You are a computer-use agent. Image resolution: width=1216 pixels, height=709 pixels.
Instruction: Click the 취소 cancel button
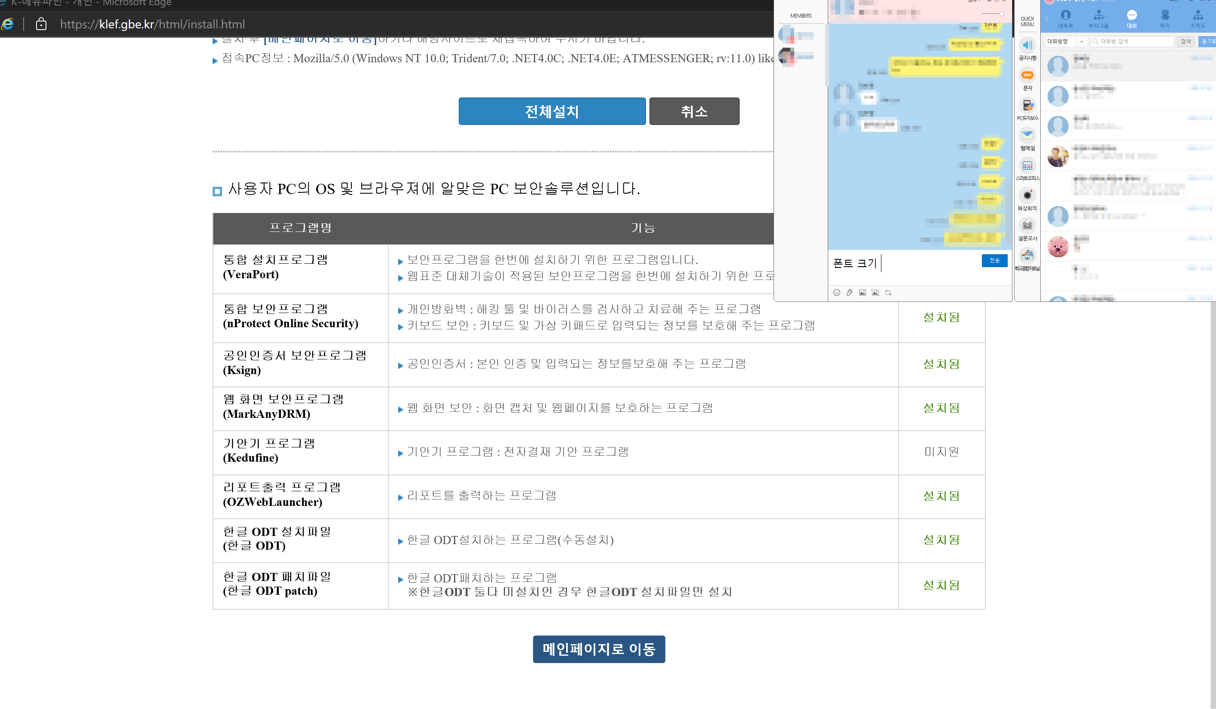tap(694, 111)
